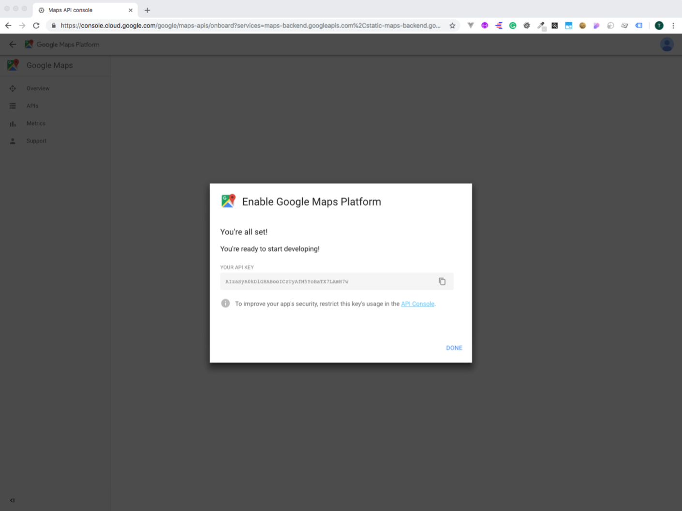
Task: Open the Chrome three-dot menu
Action: click(673, 26)
